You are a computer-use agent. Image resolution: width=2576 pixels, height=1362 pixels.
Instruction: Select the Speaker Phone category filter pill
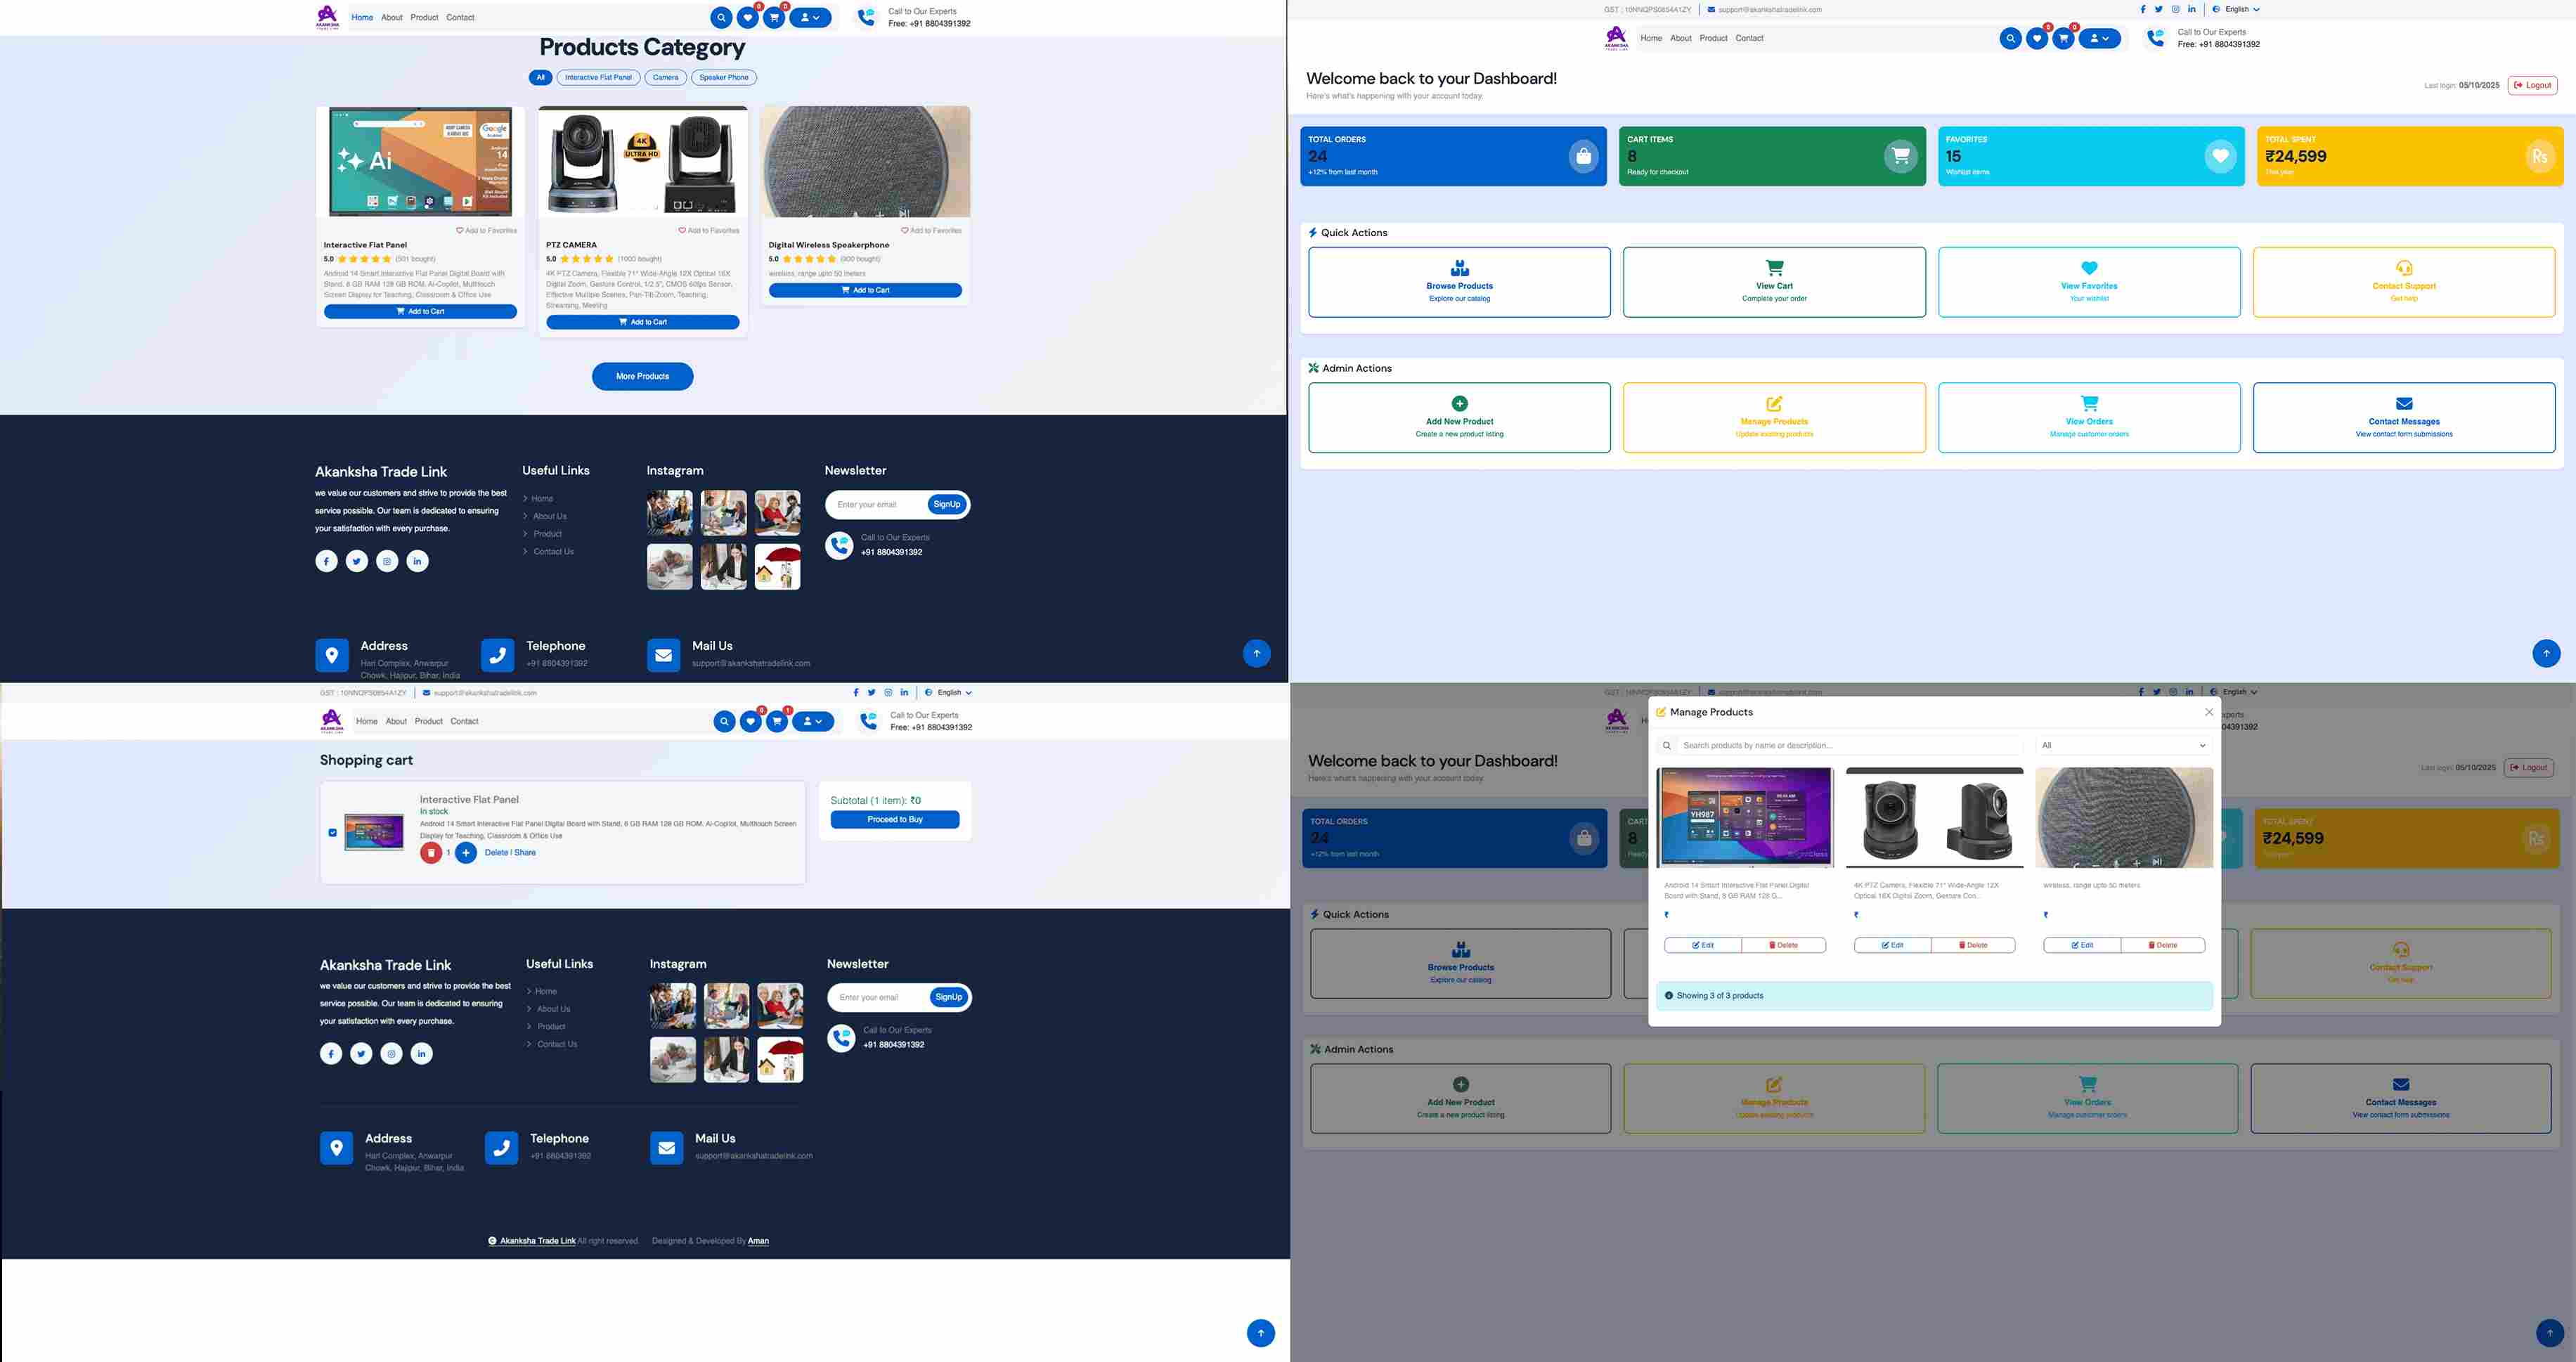point(723,78)
